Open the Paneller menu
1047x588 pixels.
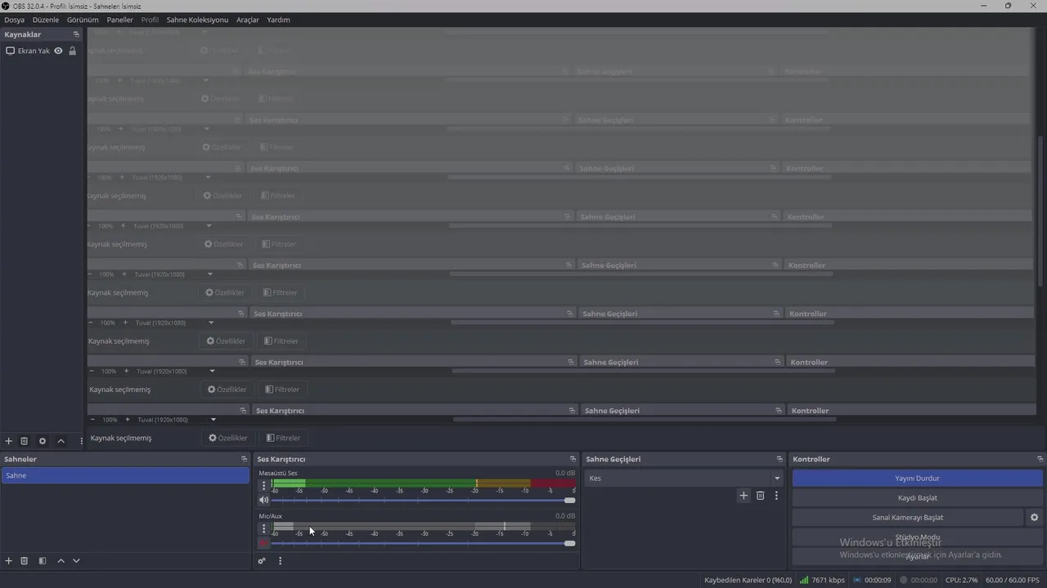(119, 20)
